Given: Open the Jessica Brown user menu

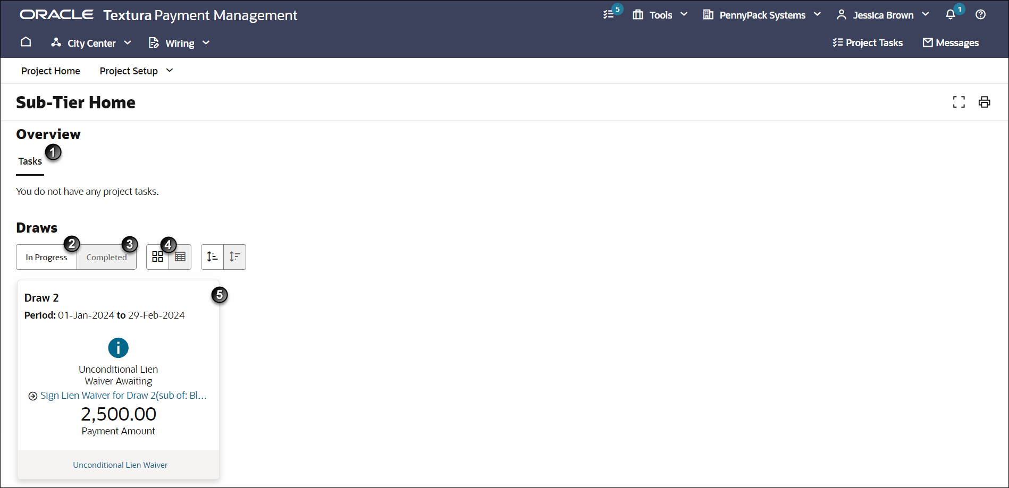Looking at the screenshot, I should click(882, 15).
